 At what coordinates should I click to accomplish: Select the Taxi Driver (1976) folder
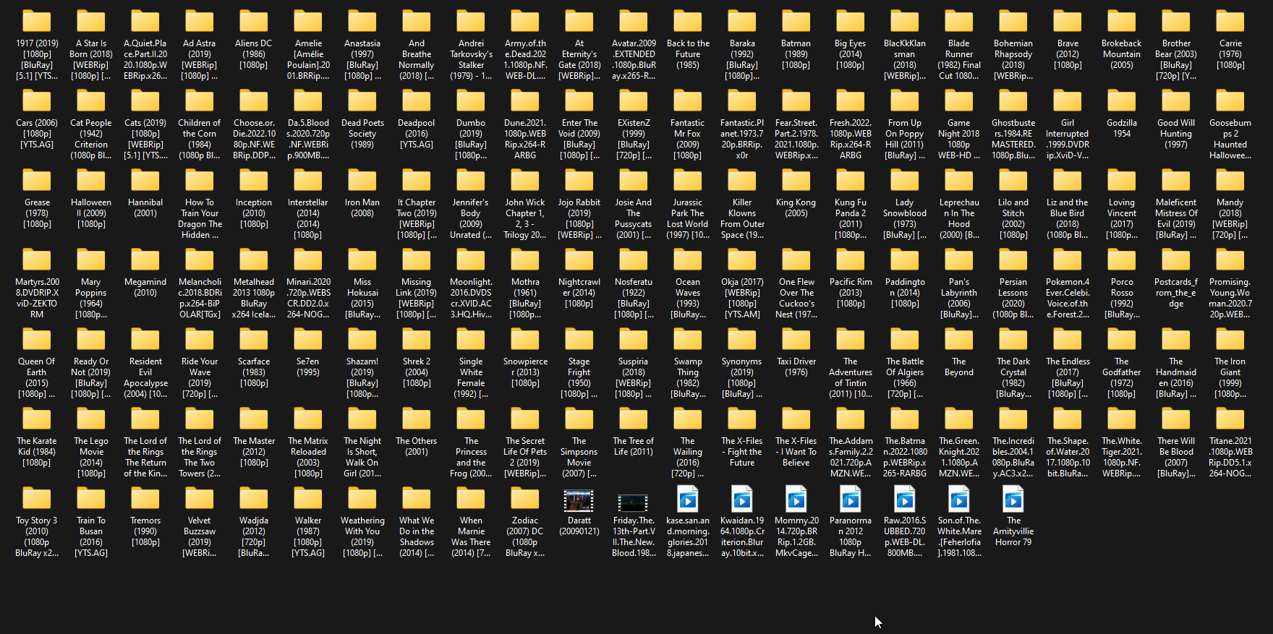[x=796, y=340]
